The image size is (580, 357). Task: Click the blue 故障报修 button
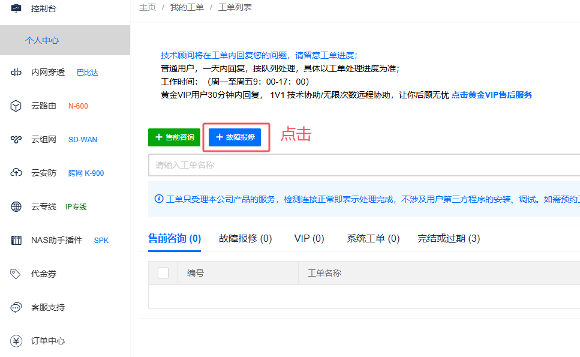235,137
